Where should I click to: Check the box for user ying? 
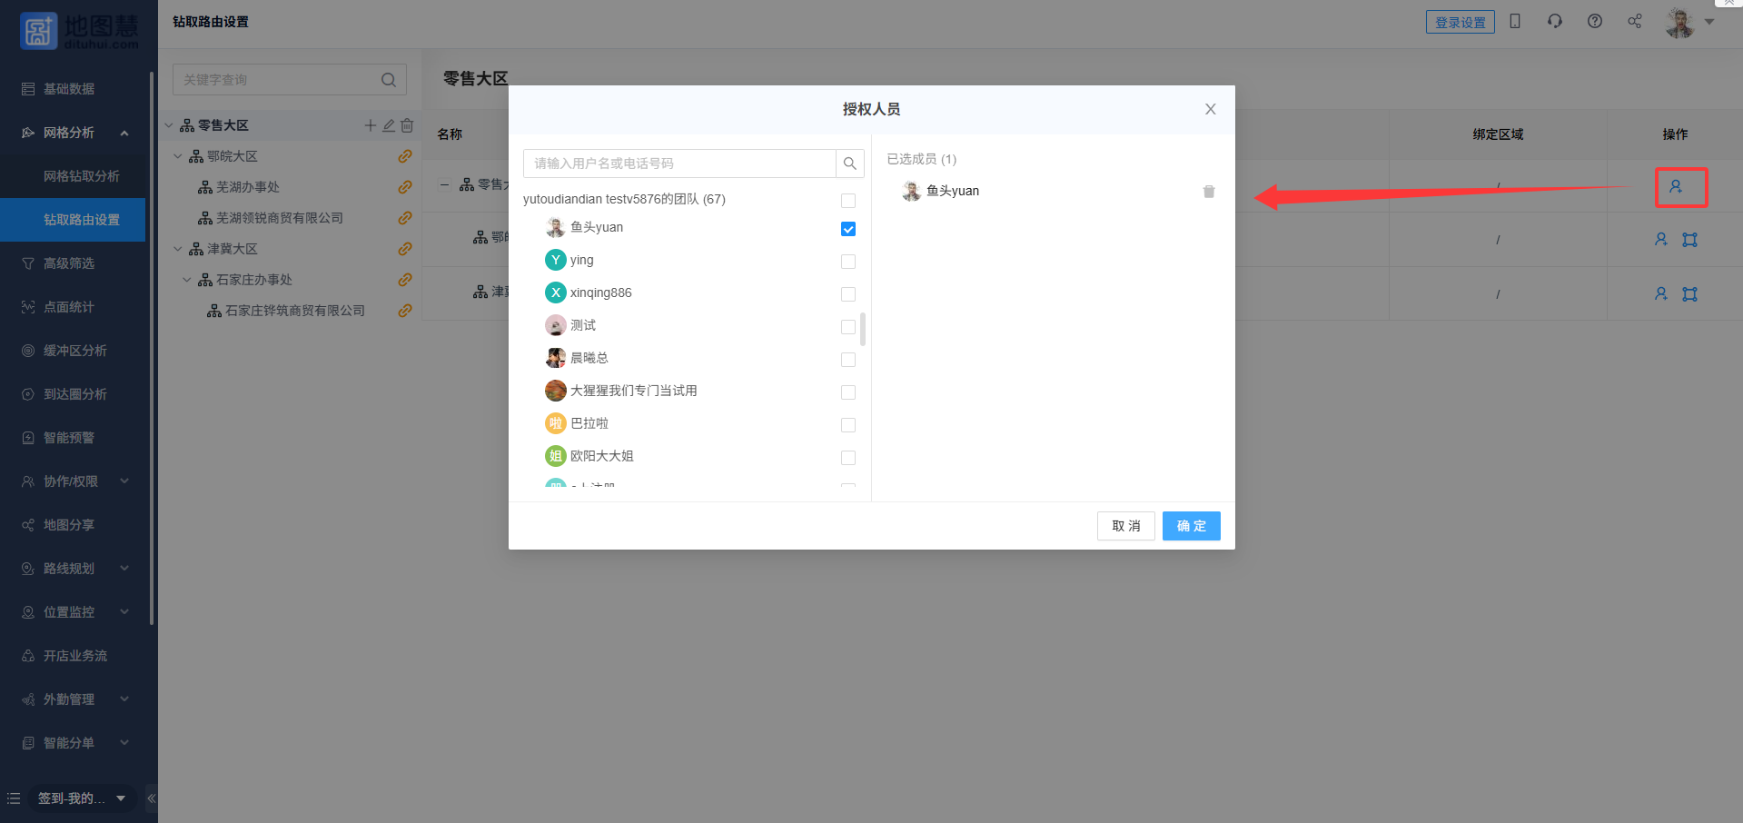click(x=847, y=262)
